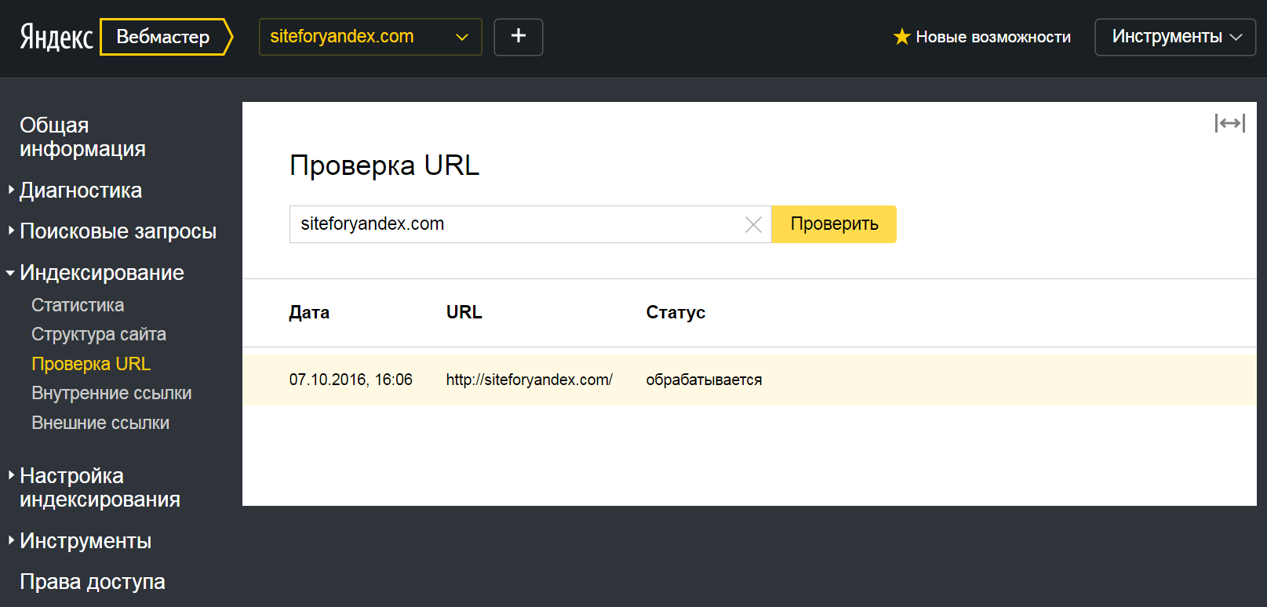This screenshot has width=1267, height=607.
Task: Click the Яндекс logo
Action: pos(56,37)
